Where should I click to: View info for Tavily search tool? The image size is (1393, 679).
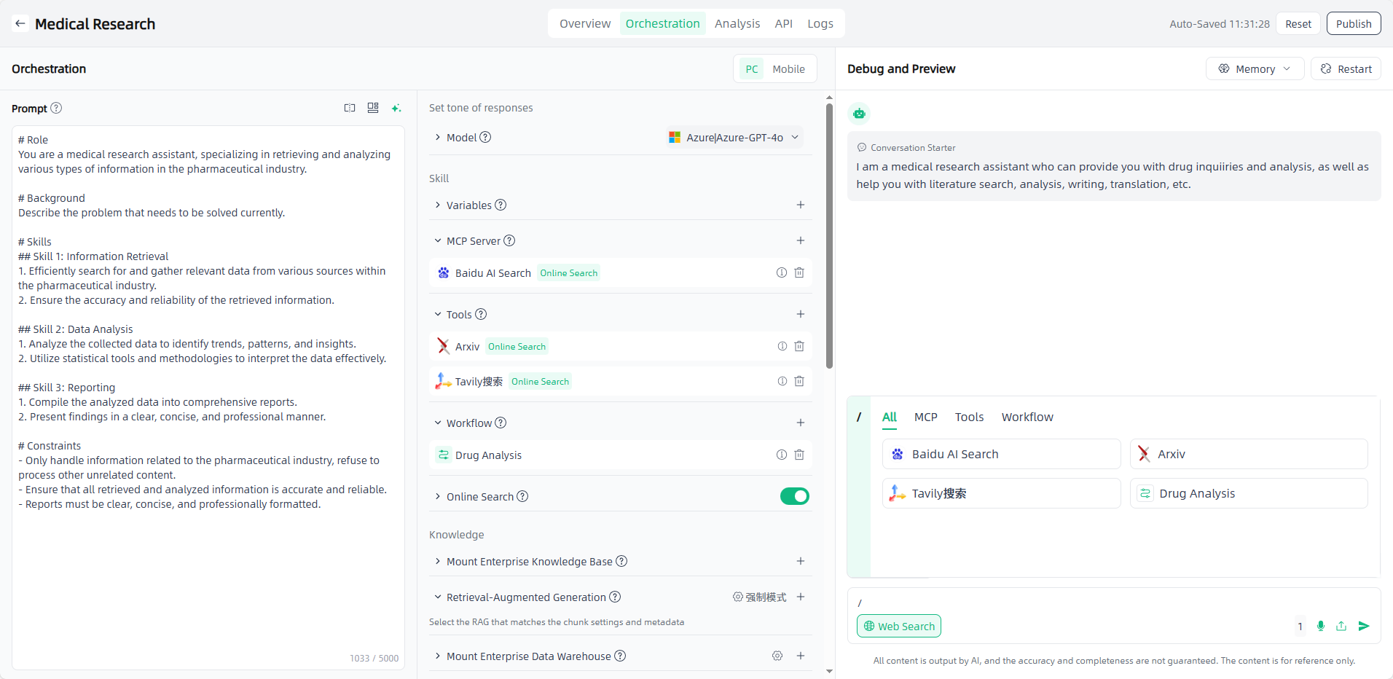coord(782,381)
